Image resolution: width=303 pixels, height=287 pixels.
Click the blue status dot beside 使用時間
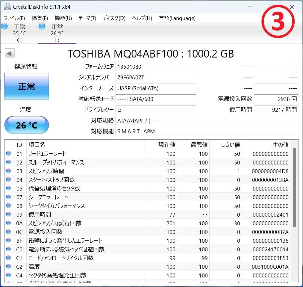pos(9,215)
